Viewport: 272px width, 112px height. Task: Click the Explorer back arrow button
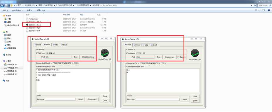2,5
